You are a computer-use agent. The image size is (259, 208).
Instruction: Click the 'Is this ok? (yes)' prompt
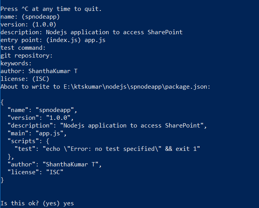30,203
